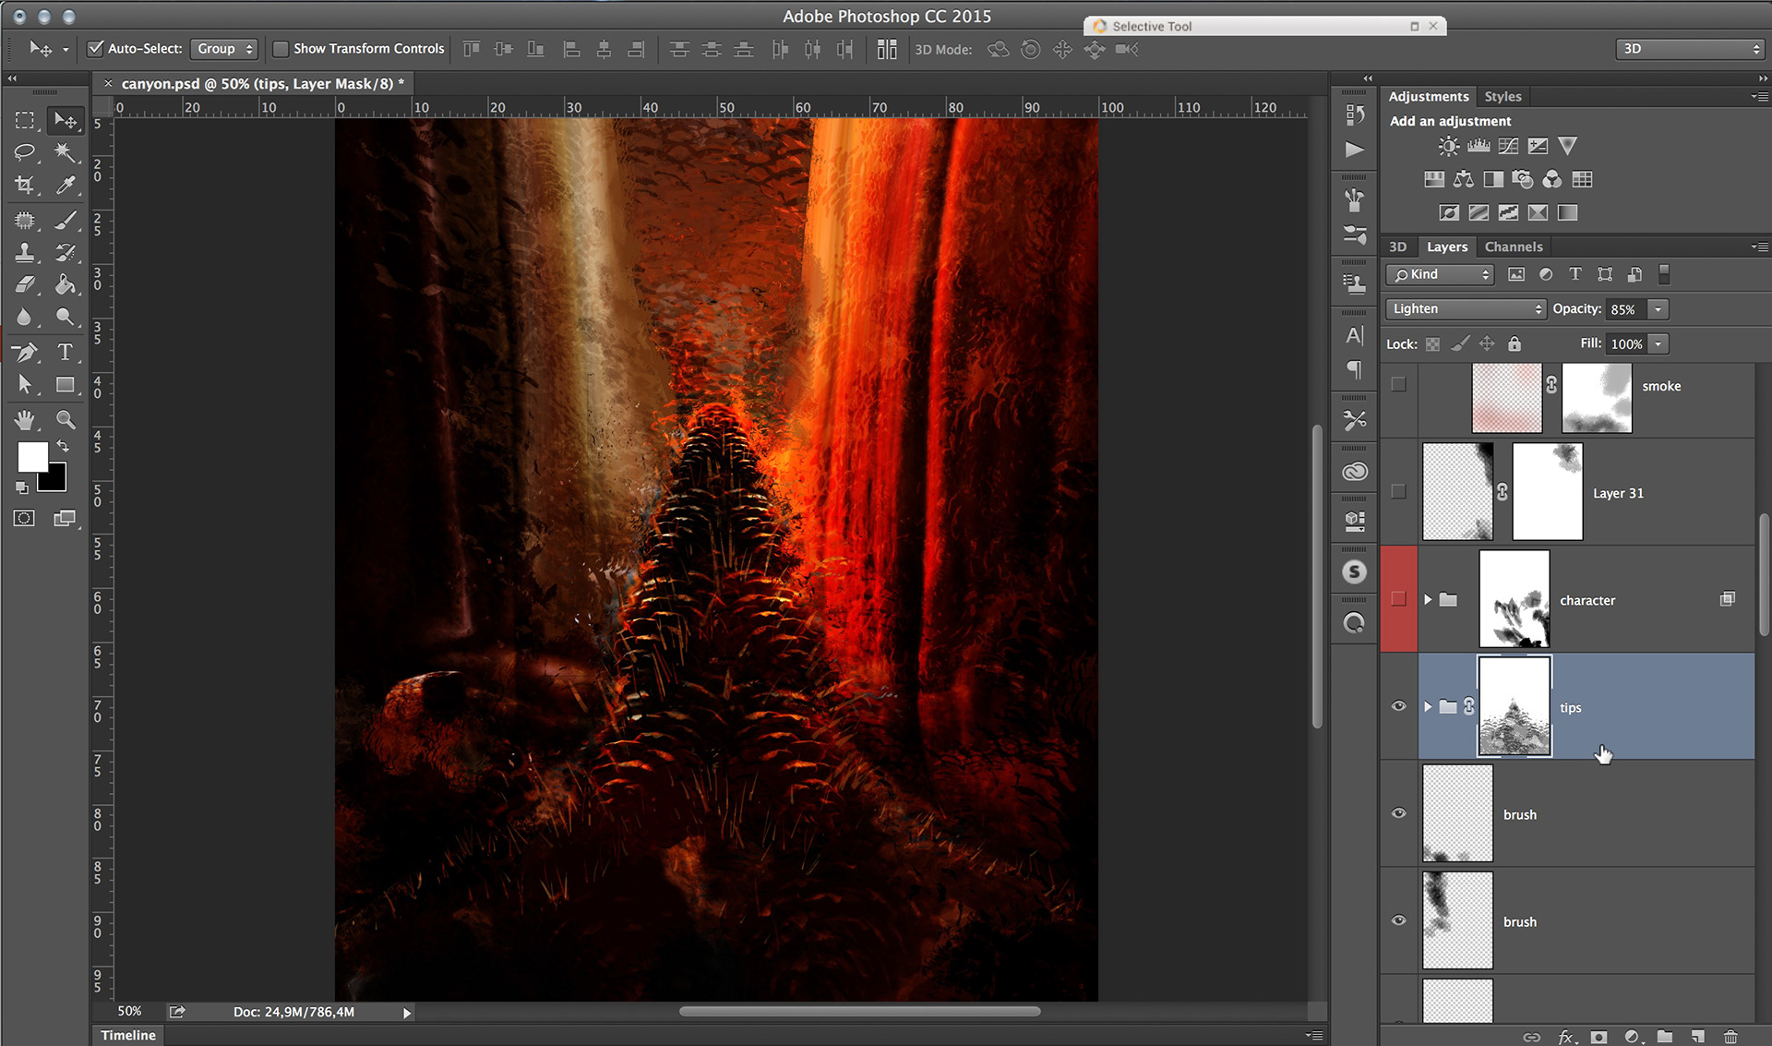The width and height of the screenshot is (1772, 1046).
Task: Open the Opacity slider dropdown arrow
Action: click(1658, 309)
